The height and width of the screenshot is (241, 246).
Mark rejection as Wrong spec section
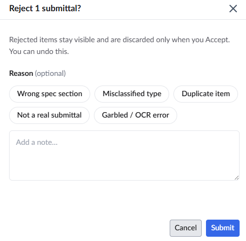50,94
